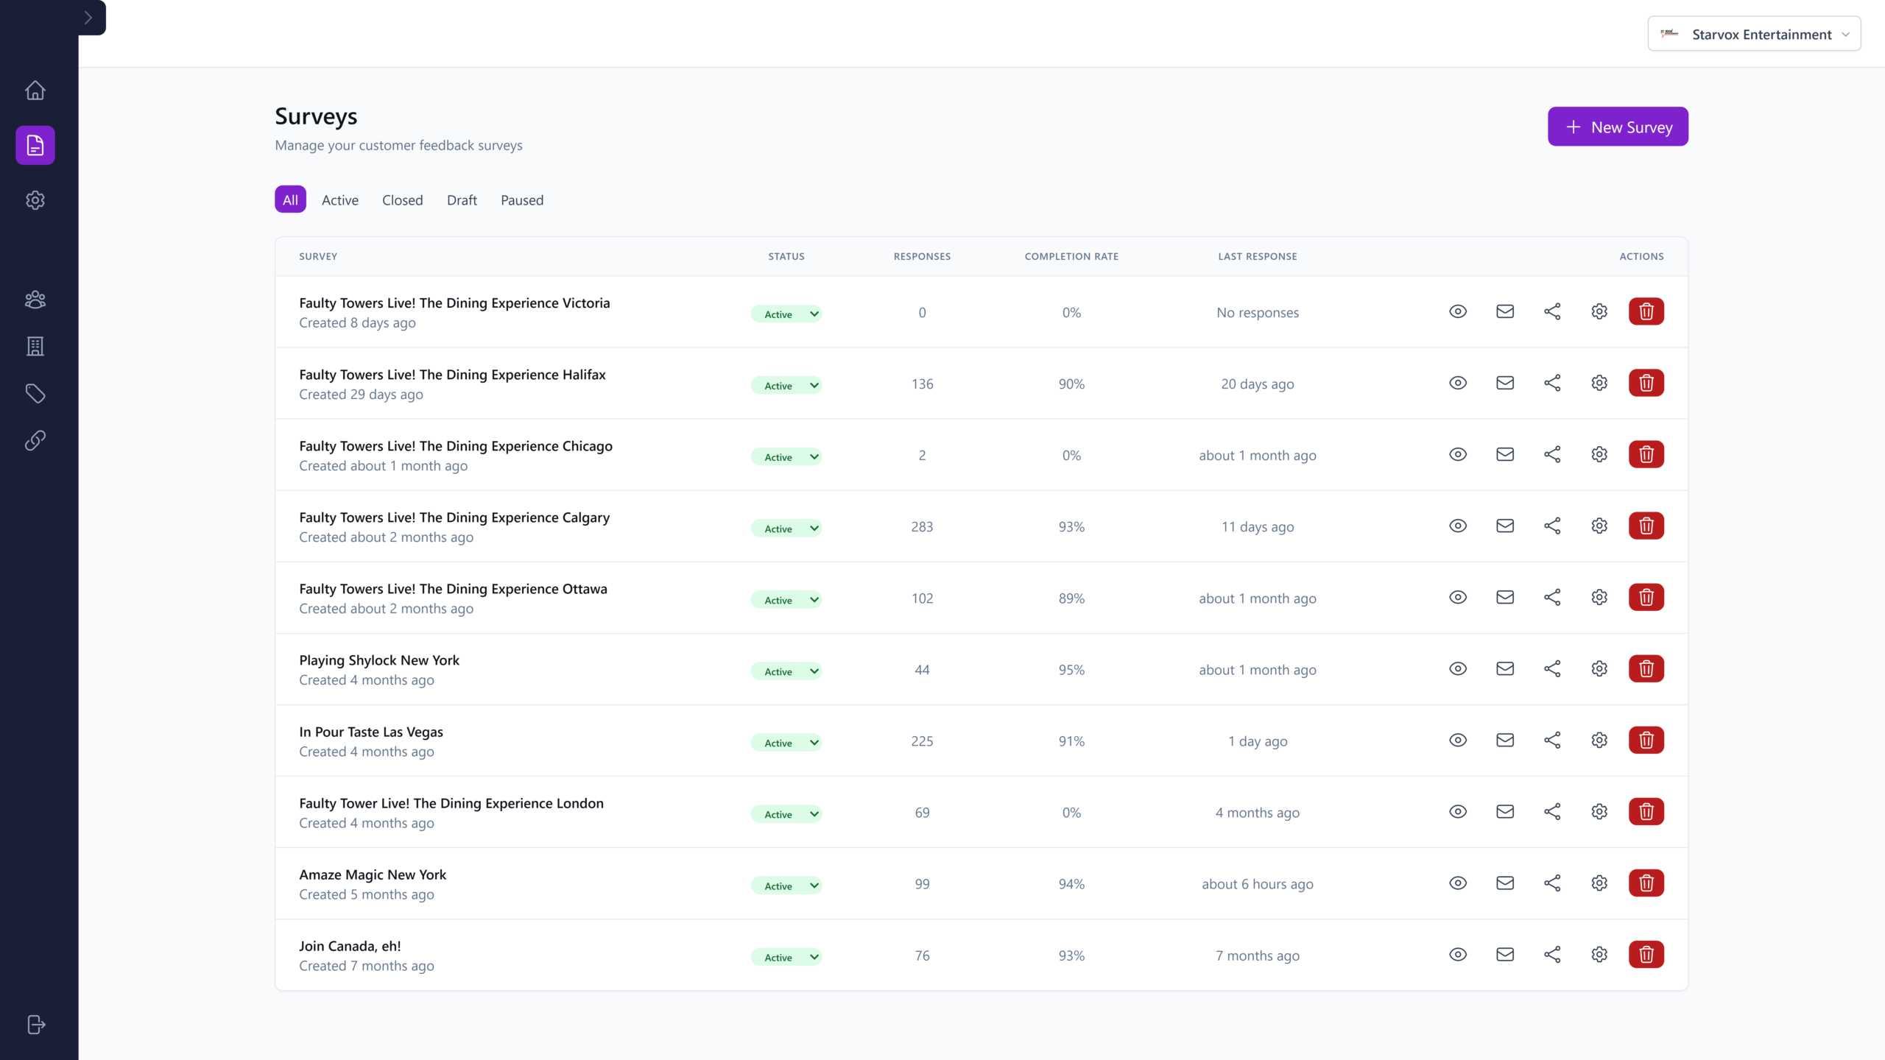Open Active status dropdown for Ottawa survey
This screenshot has height=1060, width=1885.
[786, 600]
